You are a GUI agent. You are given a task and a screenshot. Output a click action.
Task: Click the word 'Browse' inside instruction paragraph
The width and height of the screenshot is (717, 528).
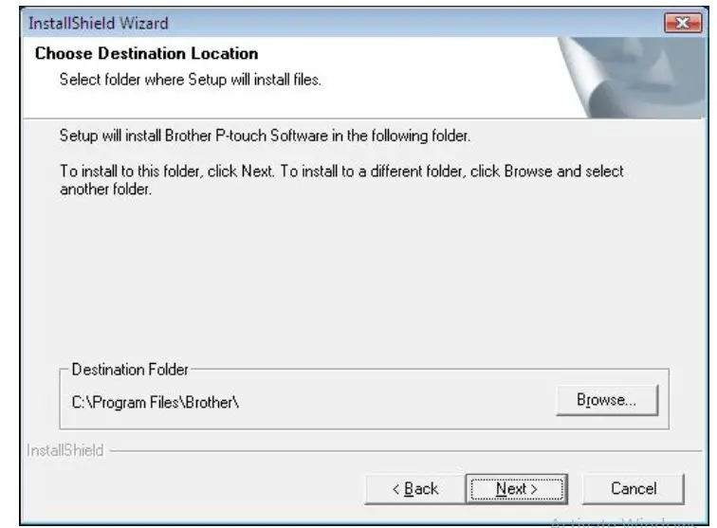click(x=528, y=172)
